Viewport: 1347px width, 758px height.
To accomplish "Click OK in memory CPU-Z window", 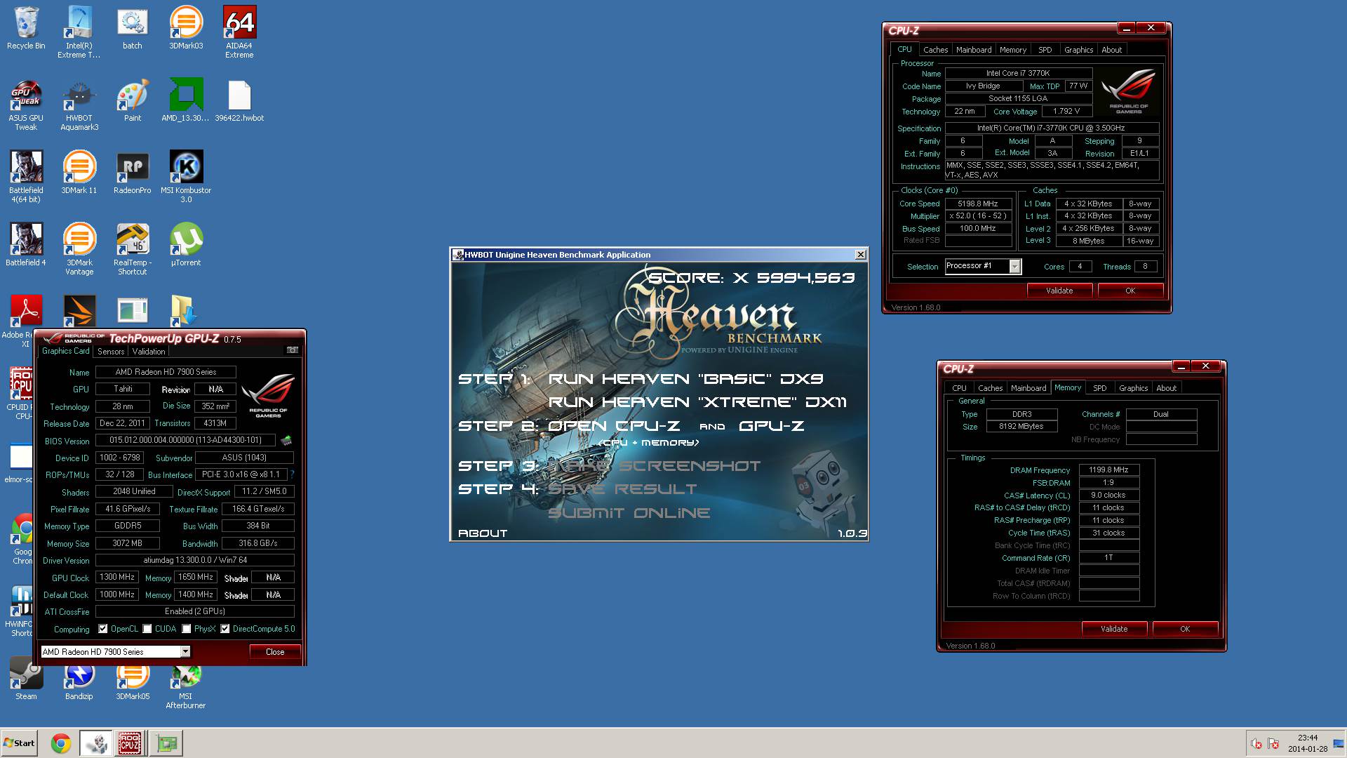I will coord(1185,629).
